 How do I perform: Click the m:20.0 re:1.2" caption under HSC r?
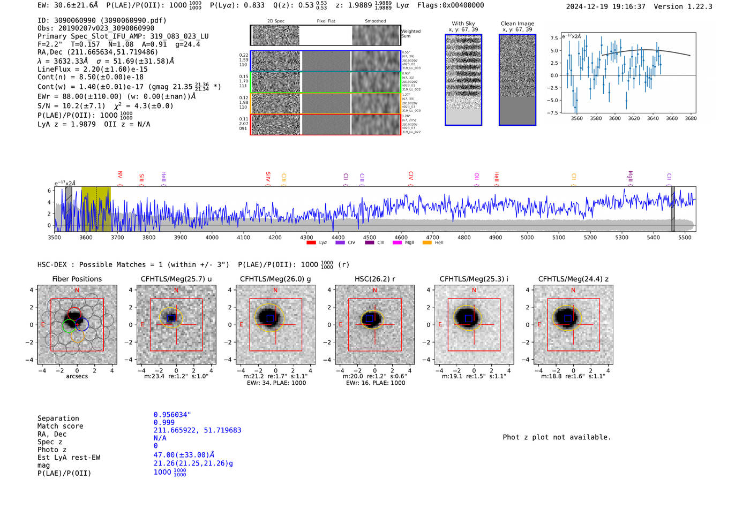click(x=374, y=376)
